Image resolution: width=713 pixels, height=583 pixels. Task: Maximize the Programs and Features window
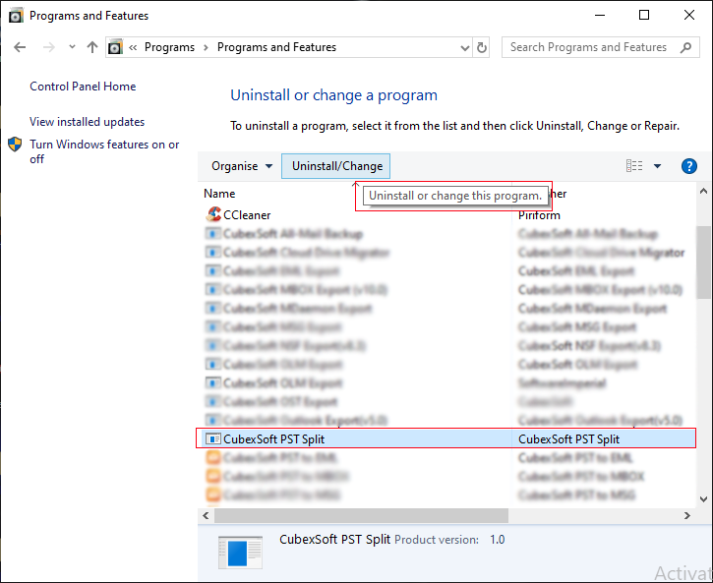point(644,15)
